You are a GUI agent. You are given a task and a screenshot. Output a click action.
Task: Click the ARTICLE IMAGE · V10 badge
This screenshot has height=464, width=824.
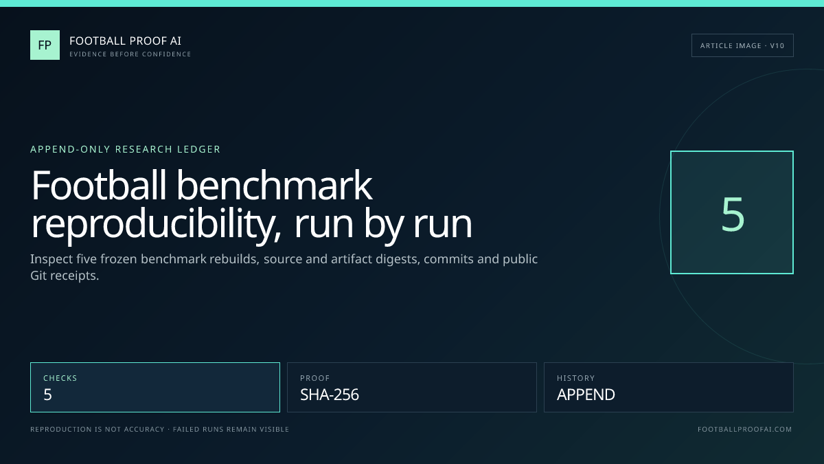(742, 45)
